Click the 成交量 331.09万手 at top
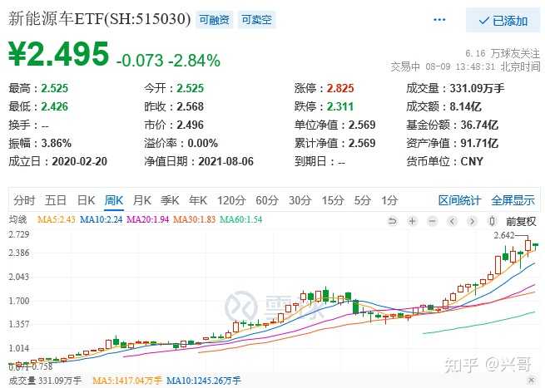The image size is (545, 388). (455, 88)
